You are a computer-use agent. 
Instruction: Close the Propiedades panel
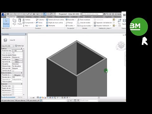click(26, 34)
